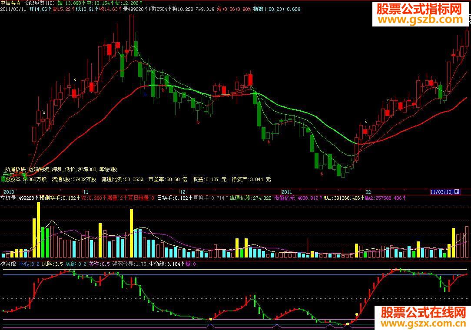Click the stock name 中信海直
The width and height of the screenshot is (471, 330).
pyautogui.click(x=10, y=3)
